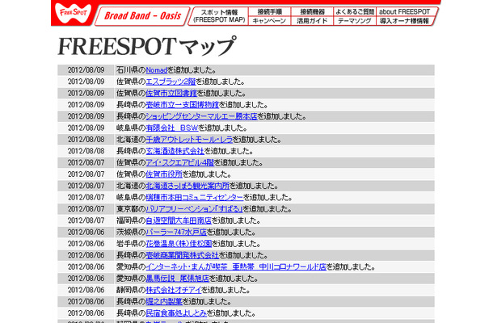493x323 pixels.
Task: Open the テーマソング menu item
Action: tap(355, 21)
